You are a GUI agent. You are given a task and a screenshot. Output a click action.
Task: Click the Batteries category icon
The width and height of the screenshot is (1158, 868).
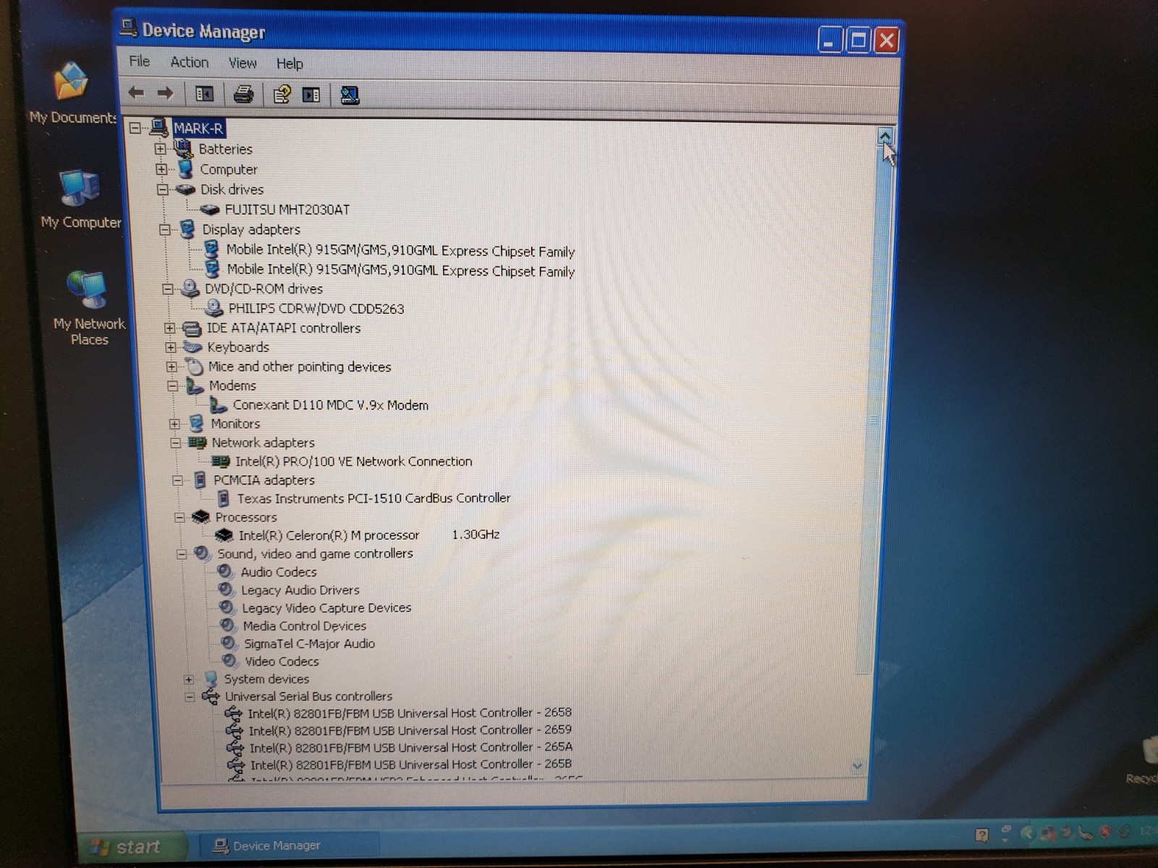click(184, 149)
